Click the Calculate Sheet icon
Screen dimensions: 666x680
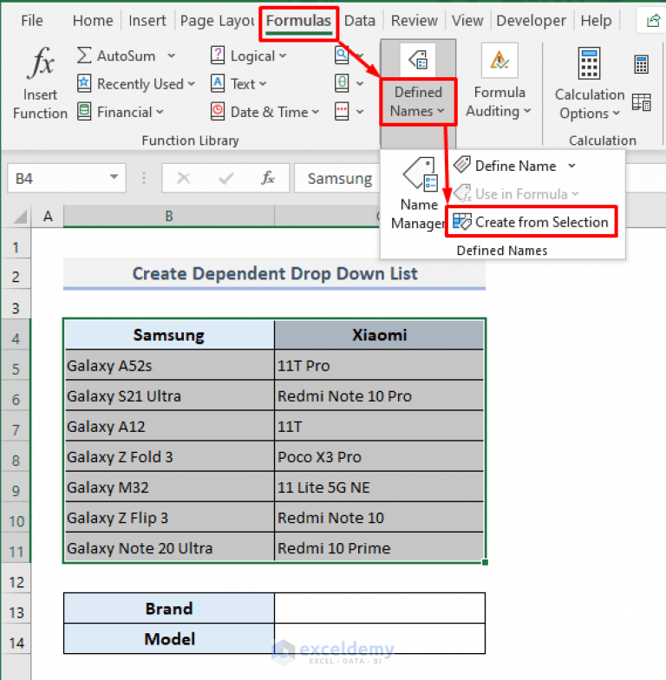tap(642, 102)
